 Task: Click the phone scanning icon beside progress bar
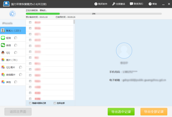pyautogui.click(x=12, y=14)
